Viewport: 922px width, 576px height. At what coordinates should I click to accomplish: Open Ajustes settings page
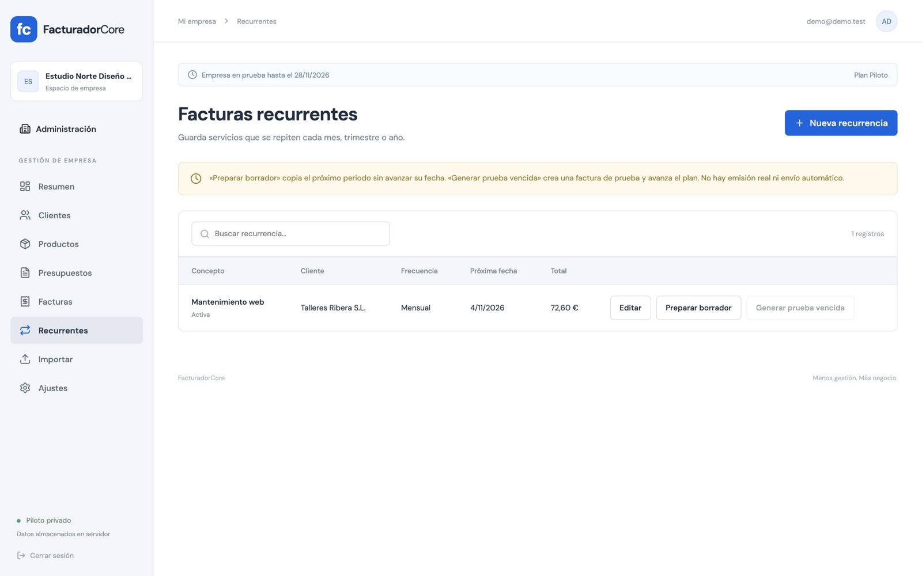pyautogui.click(x=77, y=388)
